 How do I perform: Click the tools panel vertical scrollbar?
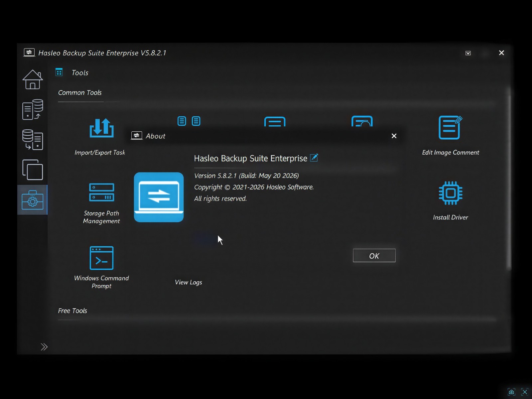click(509, 180)
